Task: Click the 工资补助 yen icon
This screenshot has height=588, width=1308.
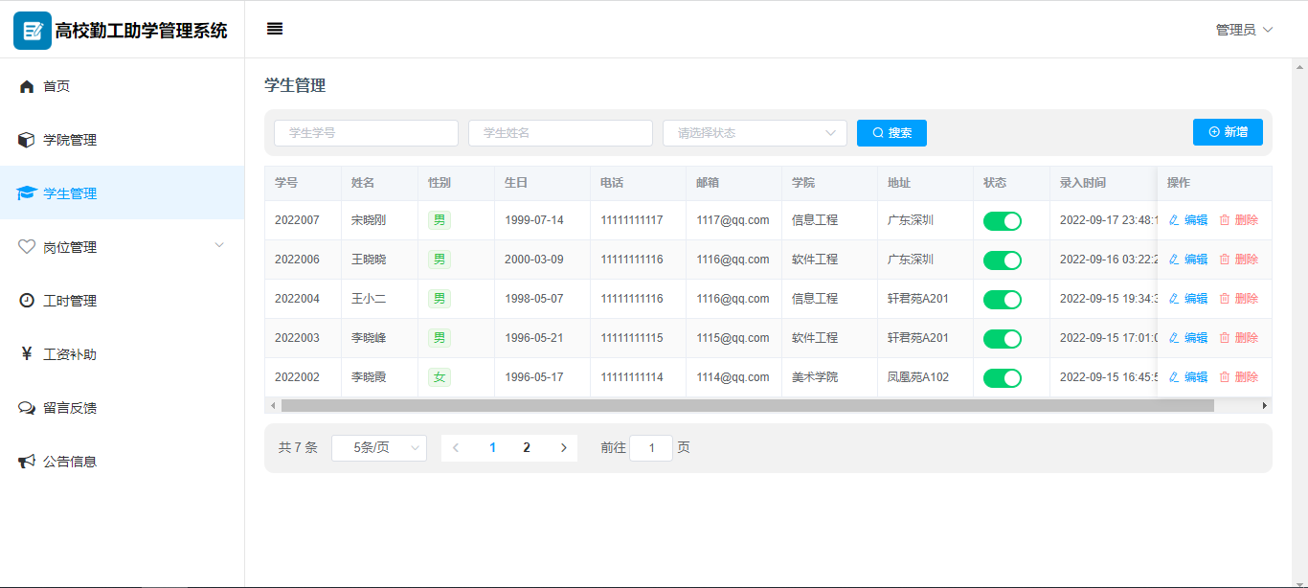Action: (27, 354)
